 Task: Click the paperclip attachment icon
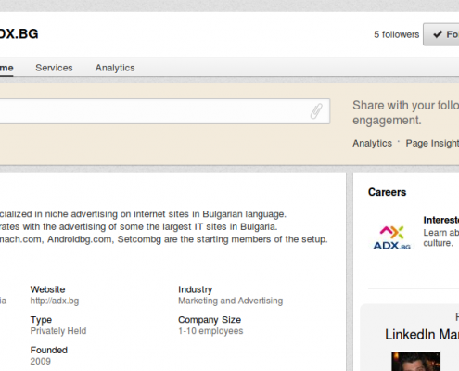pos(316,111)
